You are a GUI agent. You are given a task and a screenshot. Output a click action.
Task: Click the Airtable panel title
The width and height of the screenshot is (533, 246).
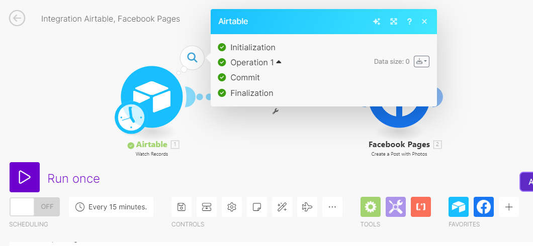tap(233, 22)
